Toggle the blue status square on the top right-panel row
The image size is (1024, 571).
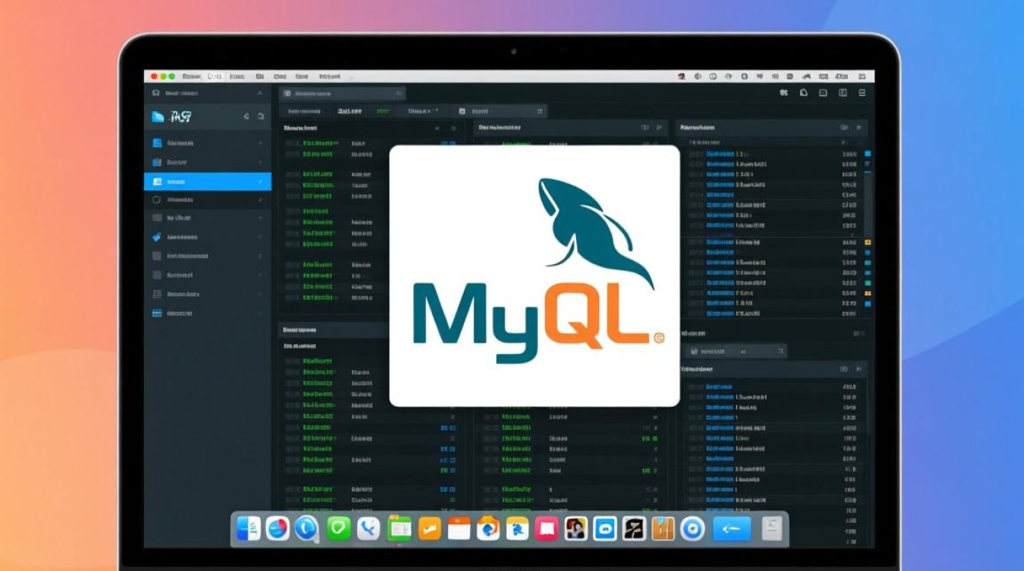(867, 154)
